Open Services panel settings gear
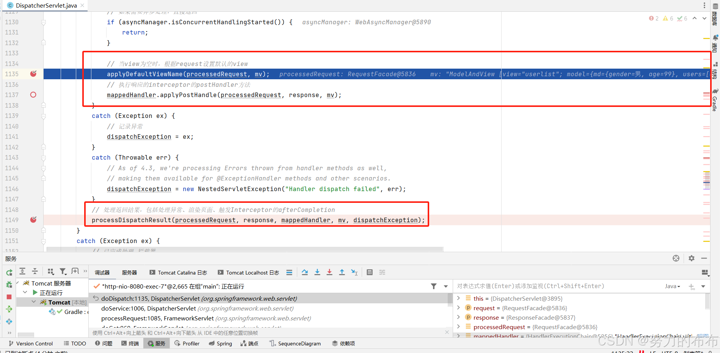 692,258
